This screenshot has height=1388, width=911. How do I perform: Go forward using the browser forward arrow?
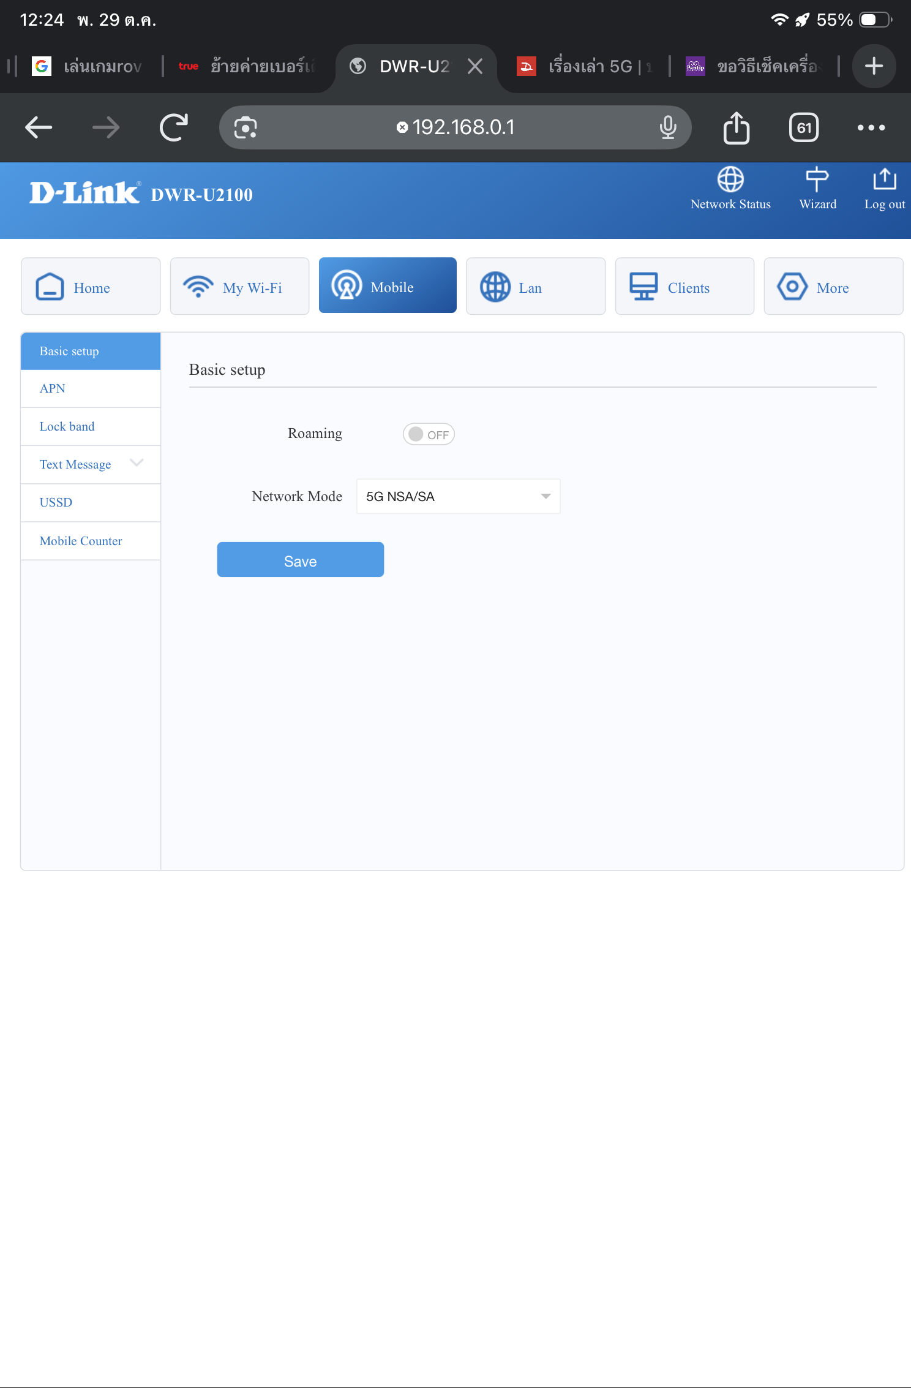pyautogui.click(x=106, y=127)
